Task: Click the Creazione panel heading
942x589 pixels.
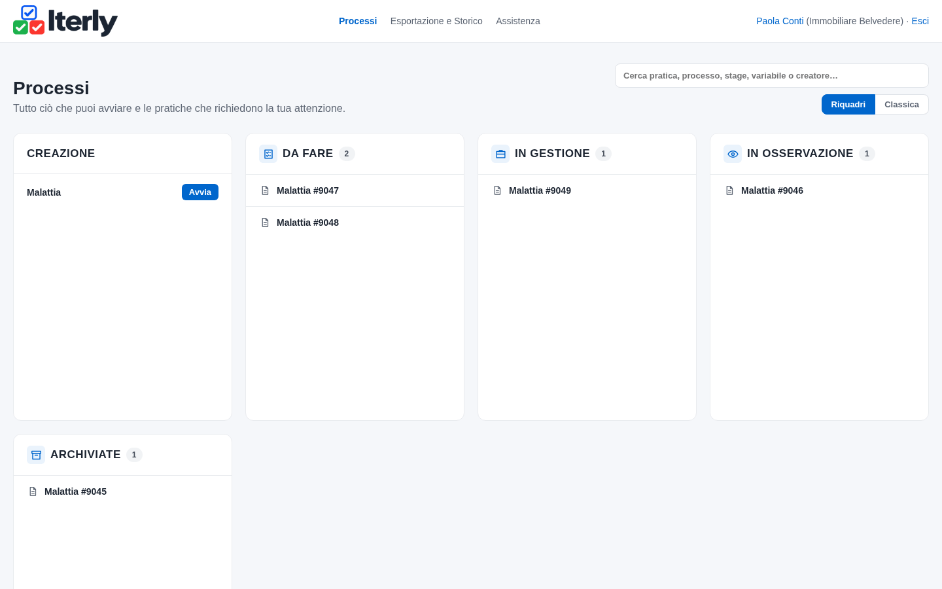Action: pyautogui.click(x=61, y=153)
